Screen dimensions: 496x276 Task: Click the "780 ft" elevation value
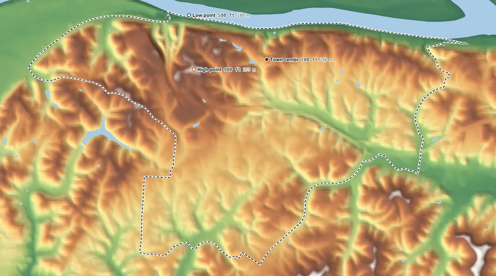(309, 60)
